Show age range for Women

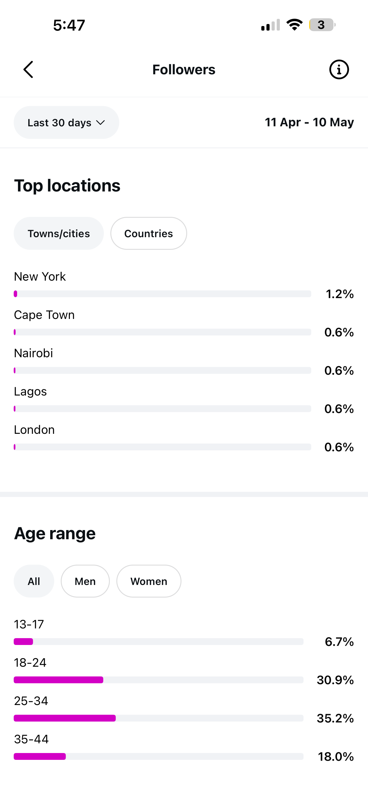149,581
